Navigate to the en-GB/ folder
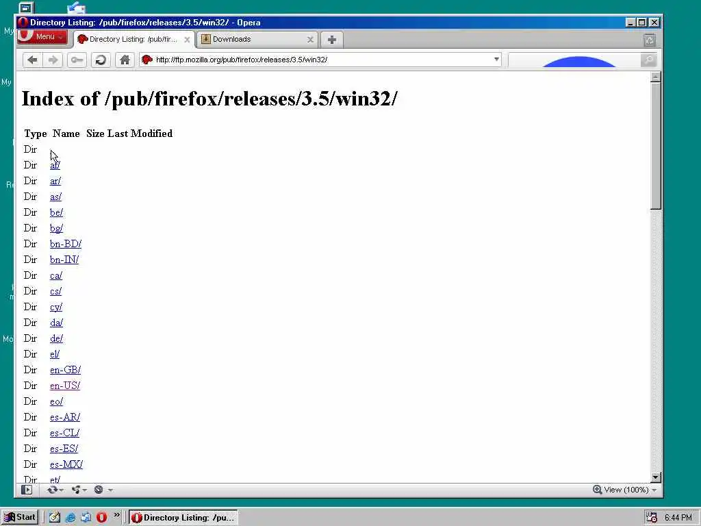The image size is (701, 526). pos(65,370)
